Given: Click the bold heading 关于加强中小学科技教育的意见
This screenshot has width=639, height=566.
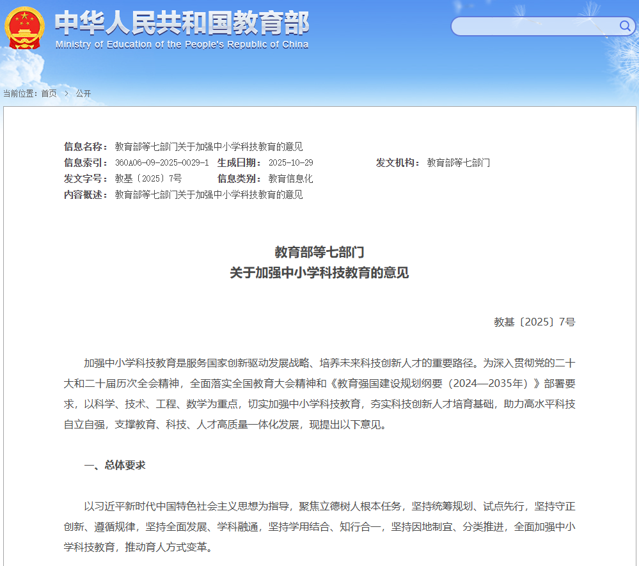Looking at the screenshot, I should pos(319,273).
